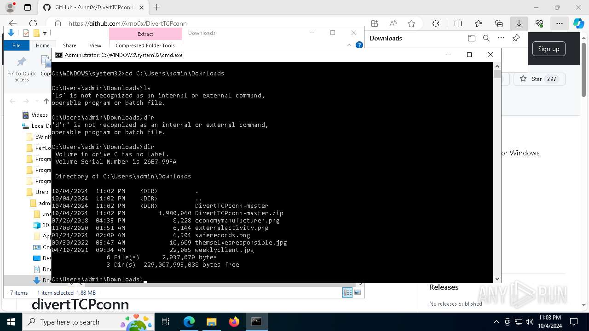Click weeklyclient.jpg line in cmd output
Screen dimensions: 589x331
coord(153,250)
